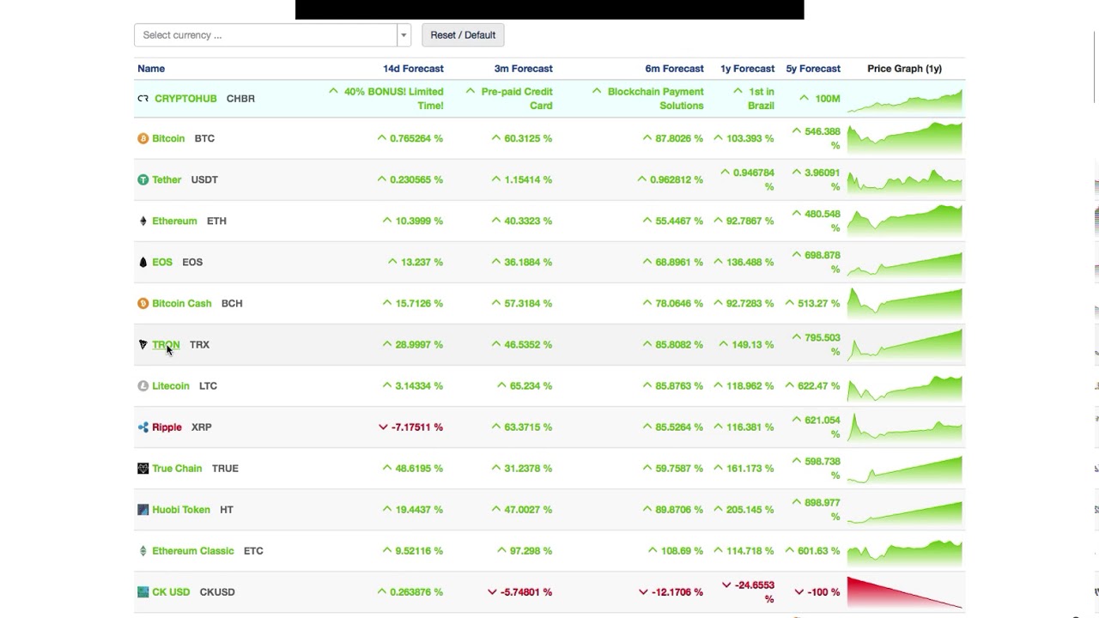The width and height of the screenshot is (1099, 618).
Task: Open the Bitcoin link
Action: [168, 138]
